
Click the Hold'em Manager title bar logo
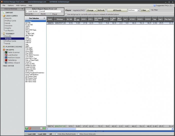[2, 2]
